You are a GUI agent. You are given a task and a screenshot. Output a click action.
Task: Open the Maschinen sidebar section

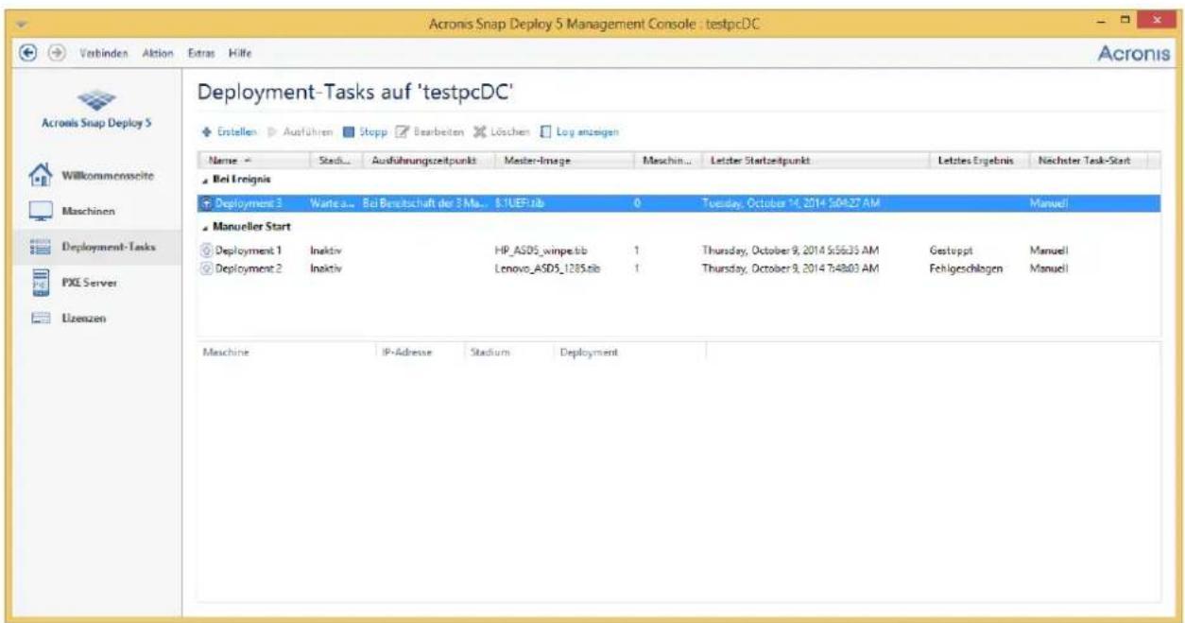click(88, 213)
